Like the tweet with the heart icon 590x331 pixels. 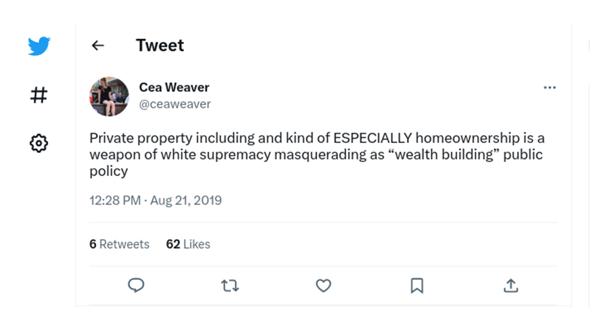coord(323,286)
